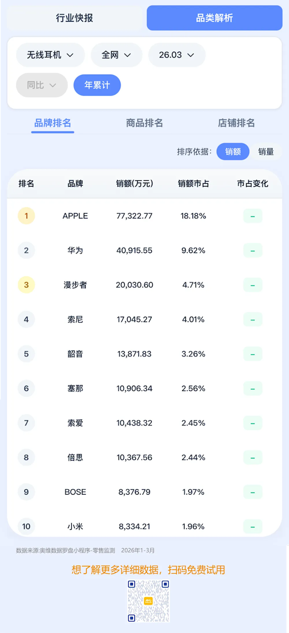Click 小米's green market share change indicator
This screenshot has height=633, width=289.
click(253, 526)
